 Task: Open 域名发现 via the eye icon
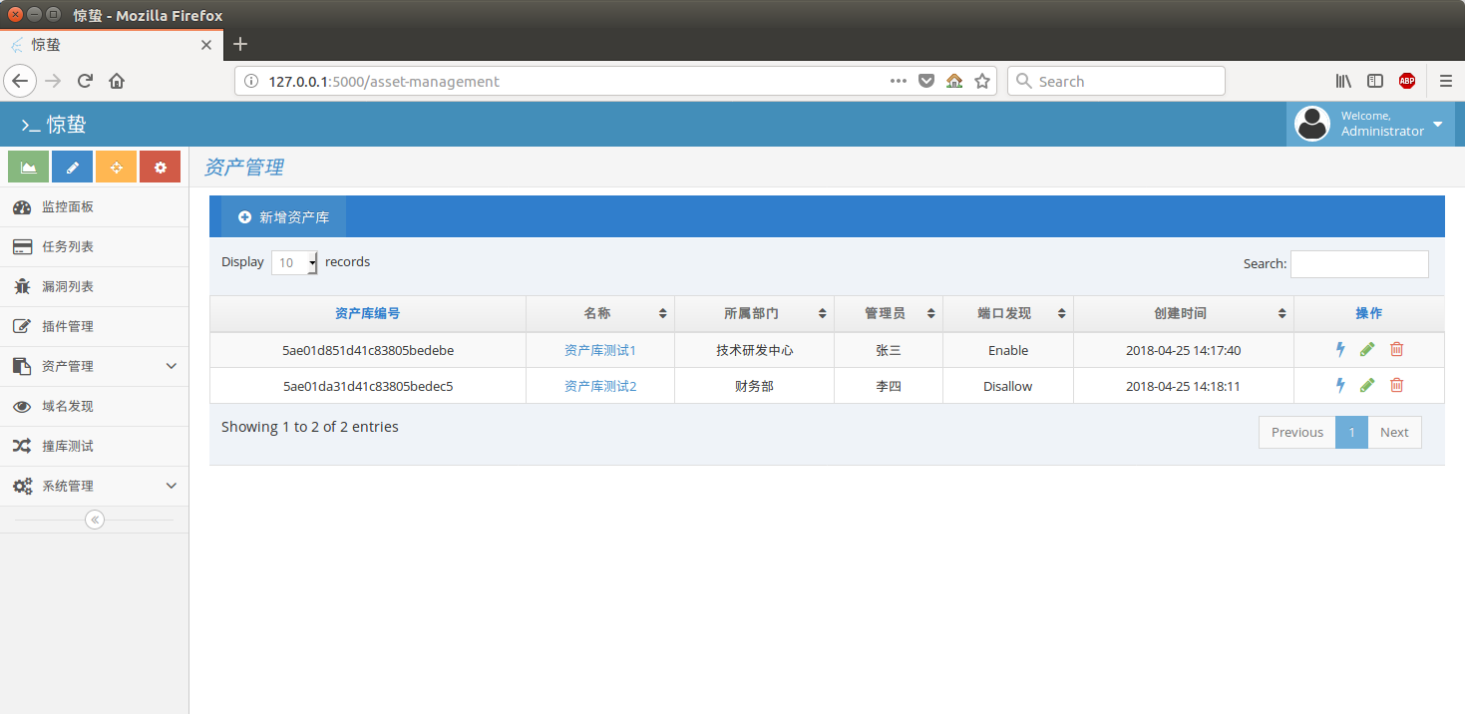[24, 406]
